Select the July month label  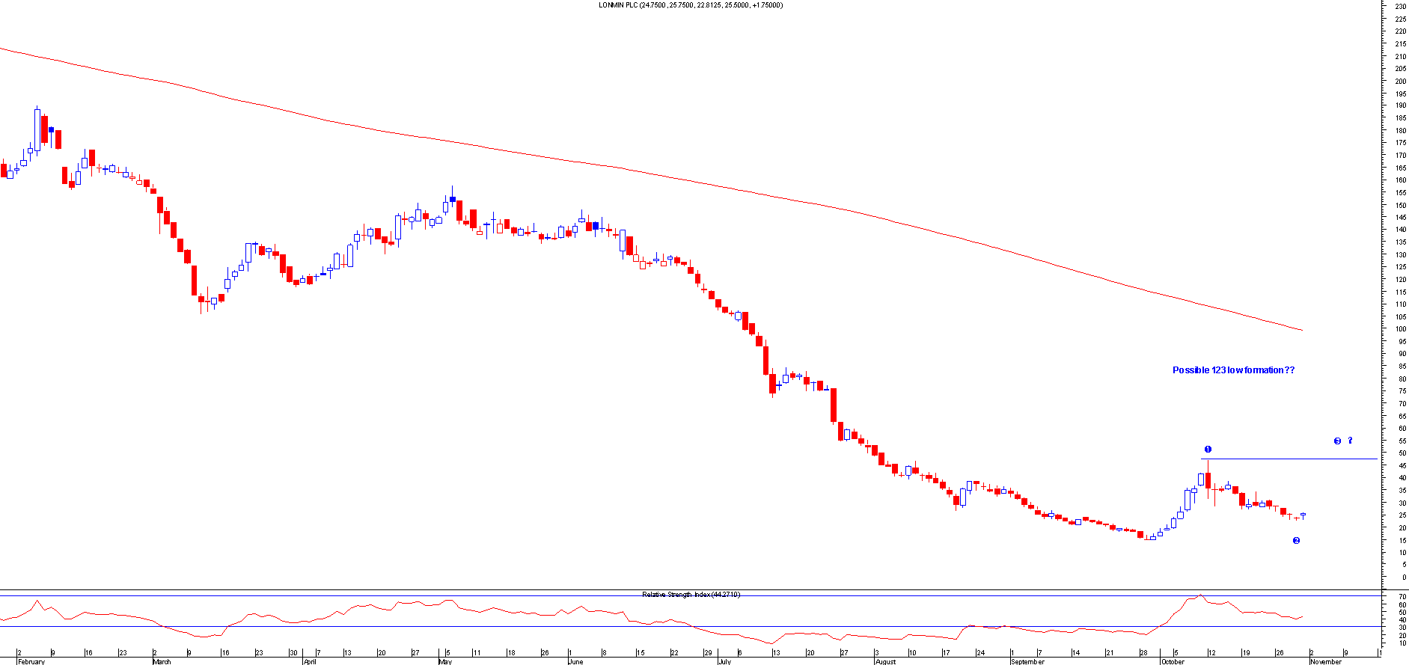pyautogui.click(x=724, y=661)
